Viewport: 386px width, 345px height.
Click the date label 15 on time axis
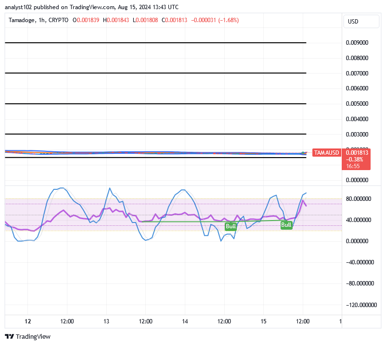pyautogui.click(x=264, y=321)
